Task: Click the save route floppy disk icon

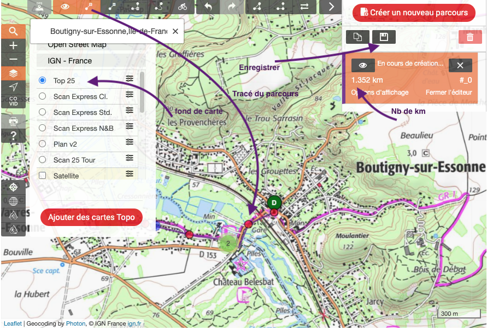Action: (x=384, y=37)
